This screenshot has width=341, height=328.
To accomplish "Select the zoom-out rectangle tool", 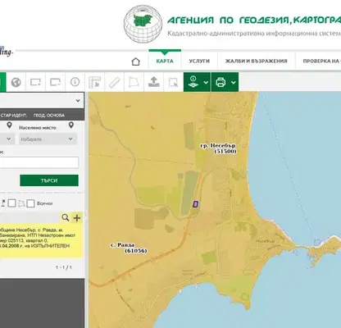I will (x=55, y=82).
